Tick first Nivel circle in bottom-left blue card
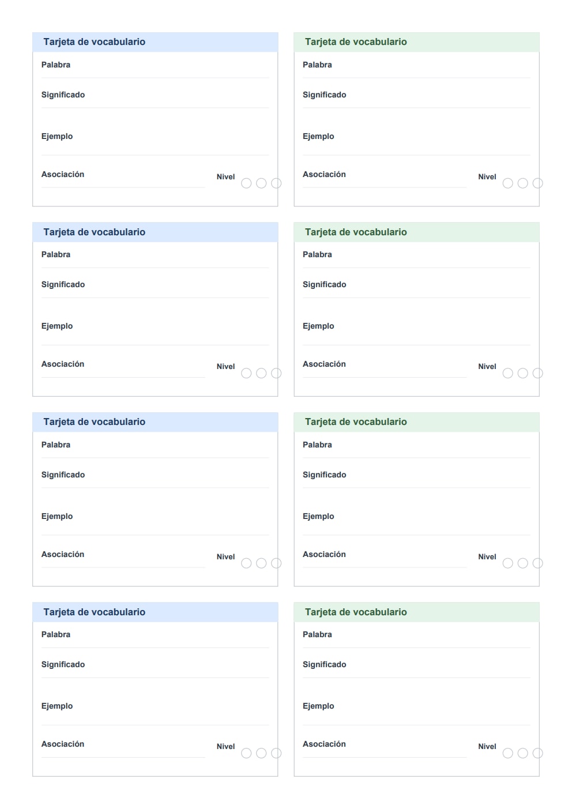The width and height of the screenshot is (572, 809). pos(246,753)
